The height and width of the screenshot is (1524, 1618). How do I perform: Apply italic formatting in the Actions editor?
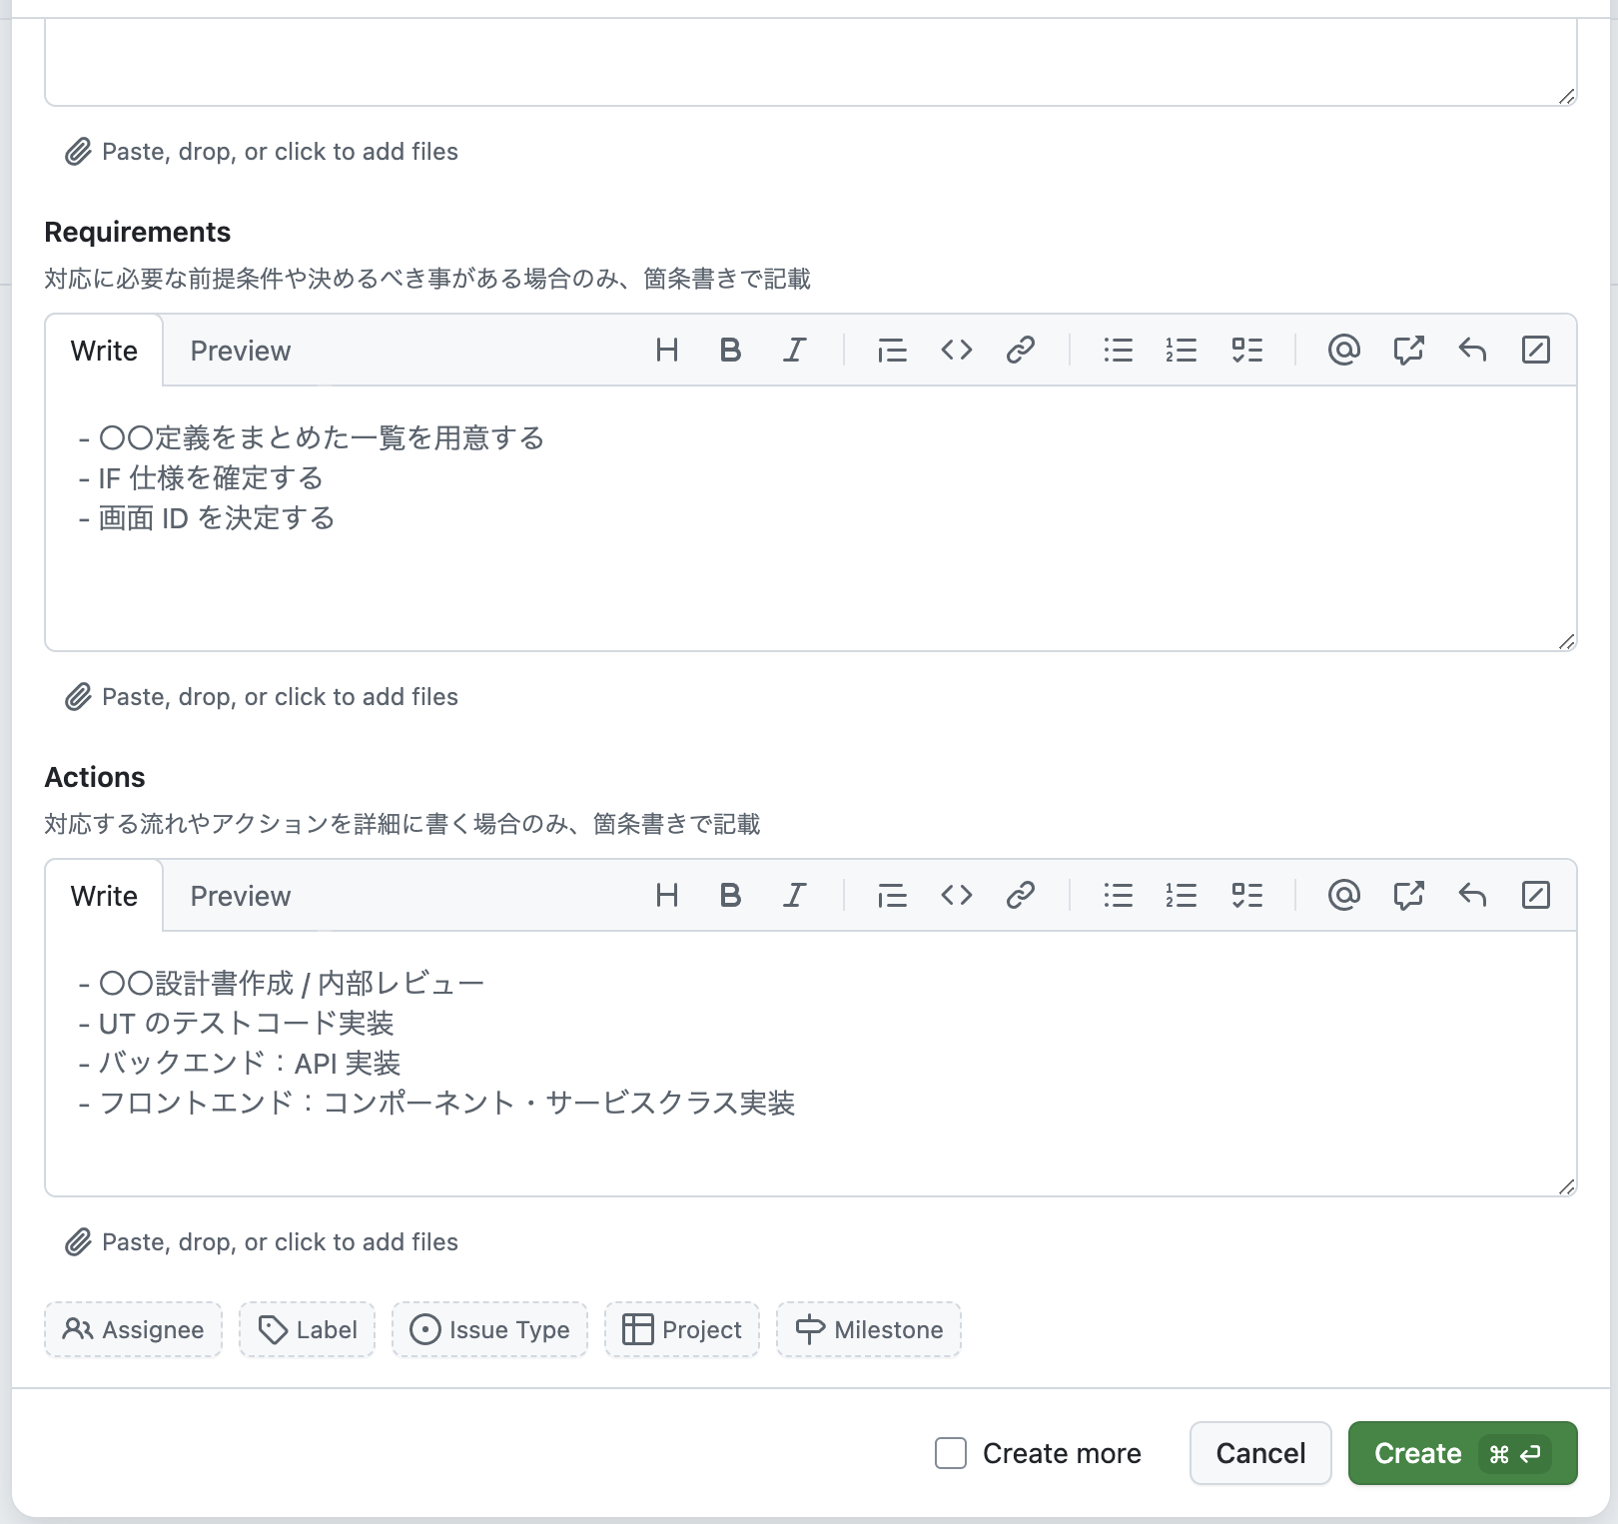coord(794,895)
